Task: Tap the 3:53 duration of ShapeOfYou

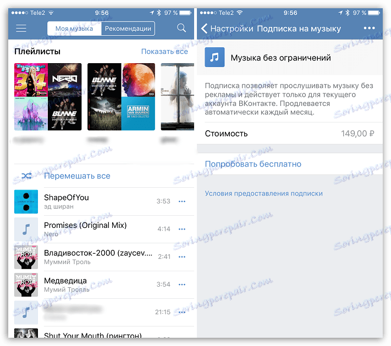Action: [163, 201]
